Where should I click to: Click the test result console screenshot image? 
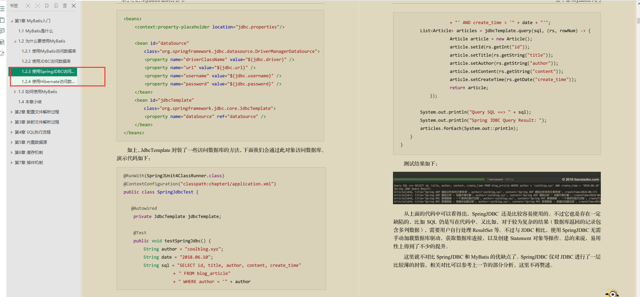click(x=497, y=188)
